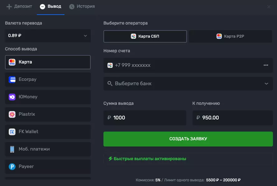This screenshot has width=277, height=186.
Task: Click the lightning bolt fast payouts icon
Action: pyautogui.click(x=110, y=159)
